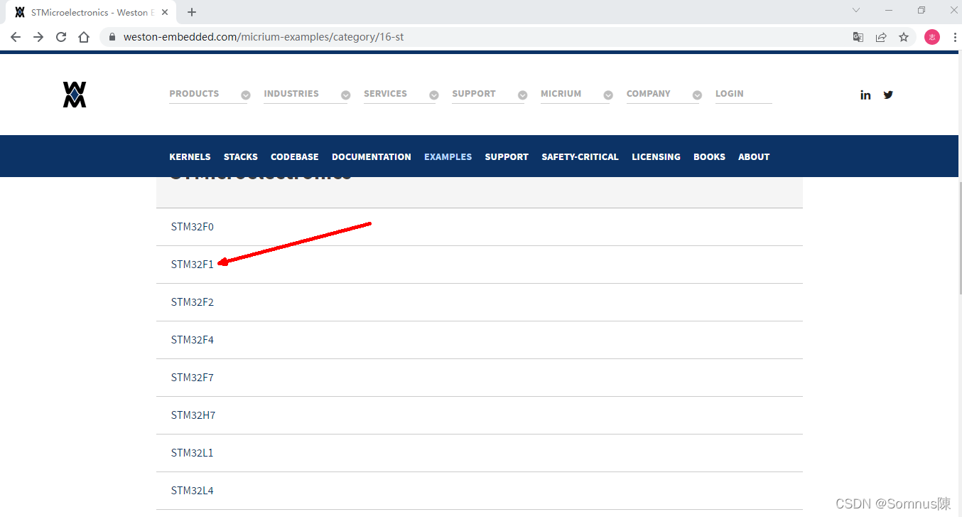The image size is (962, 517).
Task: Open the Twitter icon link
Action: [x=888, y=95]
